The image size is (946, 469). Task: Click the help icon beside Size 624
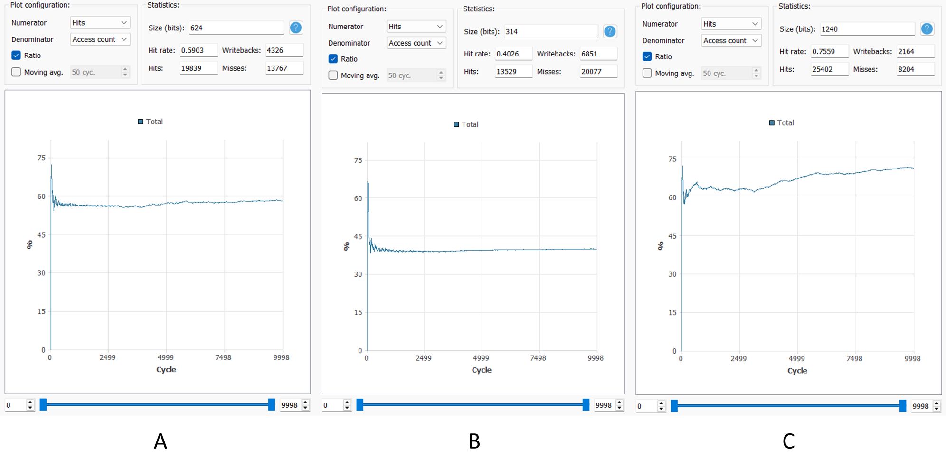296,28
